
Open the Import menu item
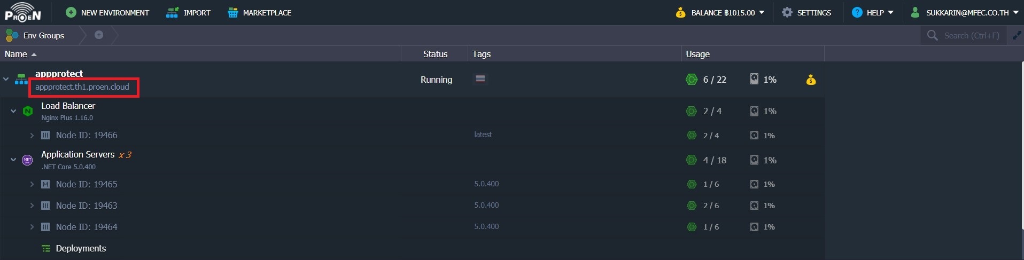(188, 12)
